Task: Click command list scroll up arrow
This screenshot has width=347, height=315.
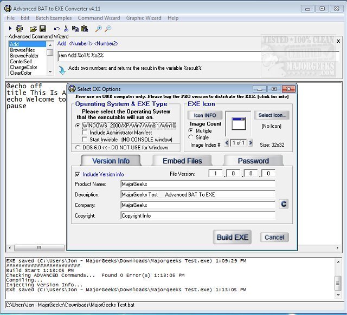Action: click(50, 45)
